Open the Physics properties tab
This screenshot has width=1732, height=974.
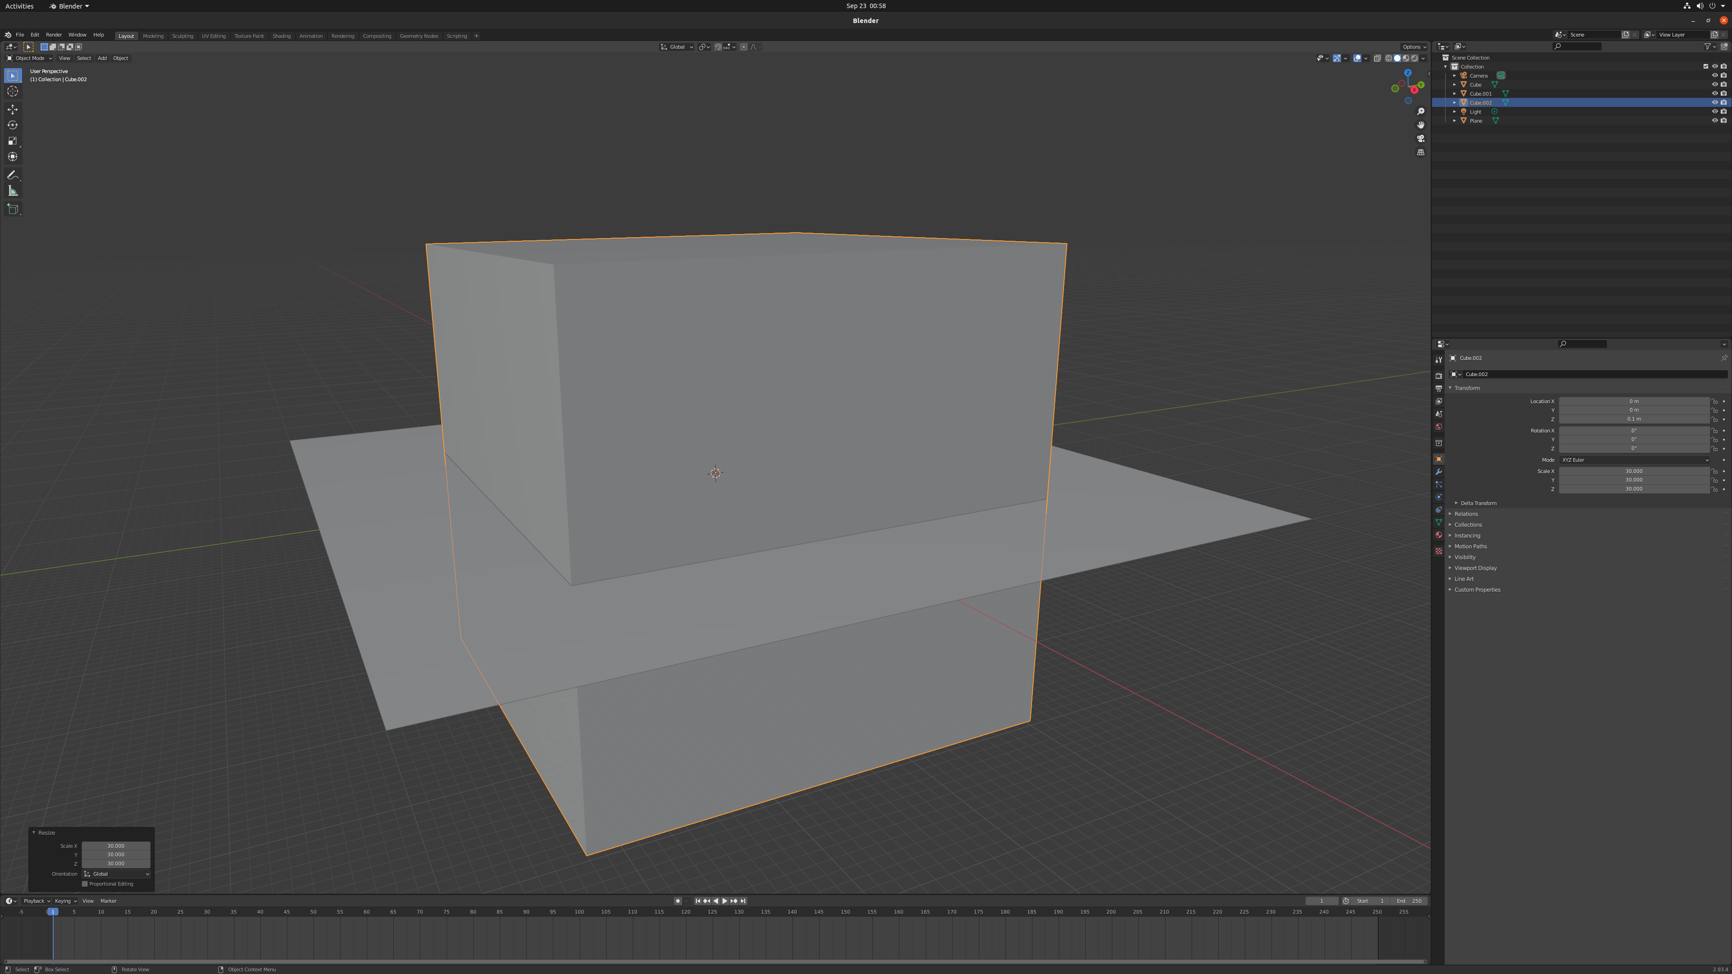coord(1438,497)
